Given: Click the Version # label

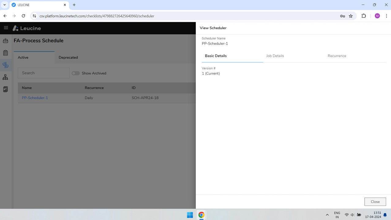Looking at the screenshot, I should pyautogui.click(x=209, y=68).
